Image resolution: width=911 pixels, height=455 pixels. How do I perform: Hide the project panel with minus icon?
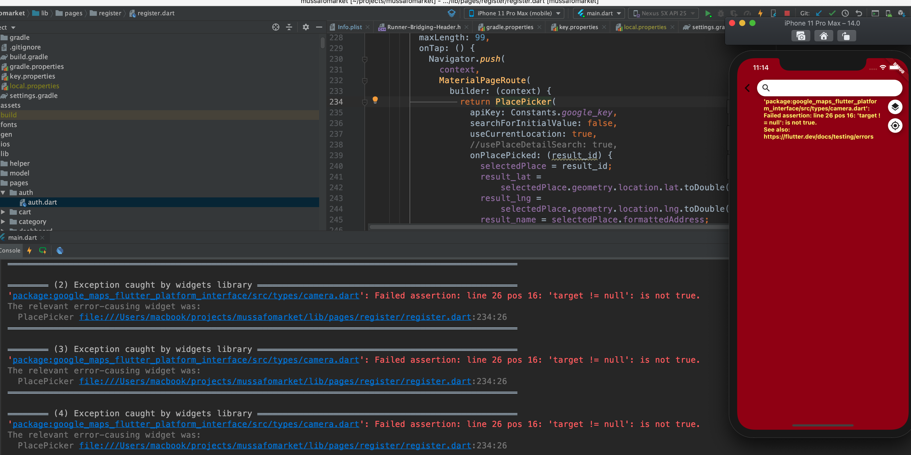point(319,27)
